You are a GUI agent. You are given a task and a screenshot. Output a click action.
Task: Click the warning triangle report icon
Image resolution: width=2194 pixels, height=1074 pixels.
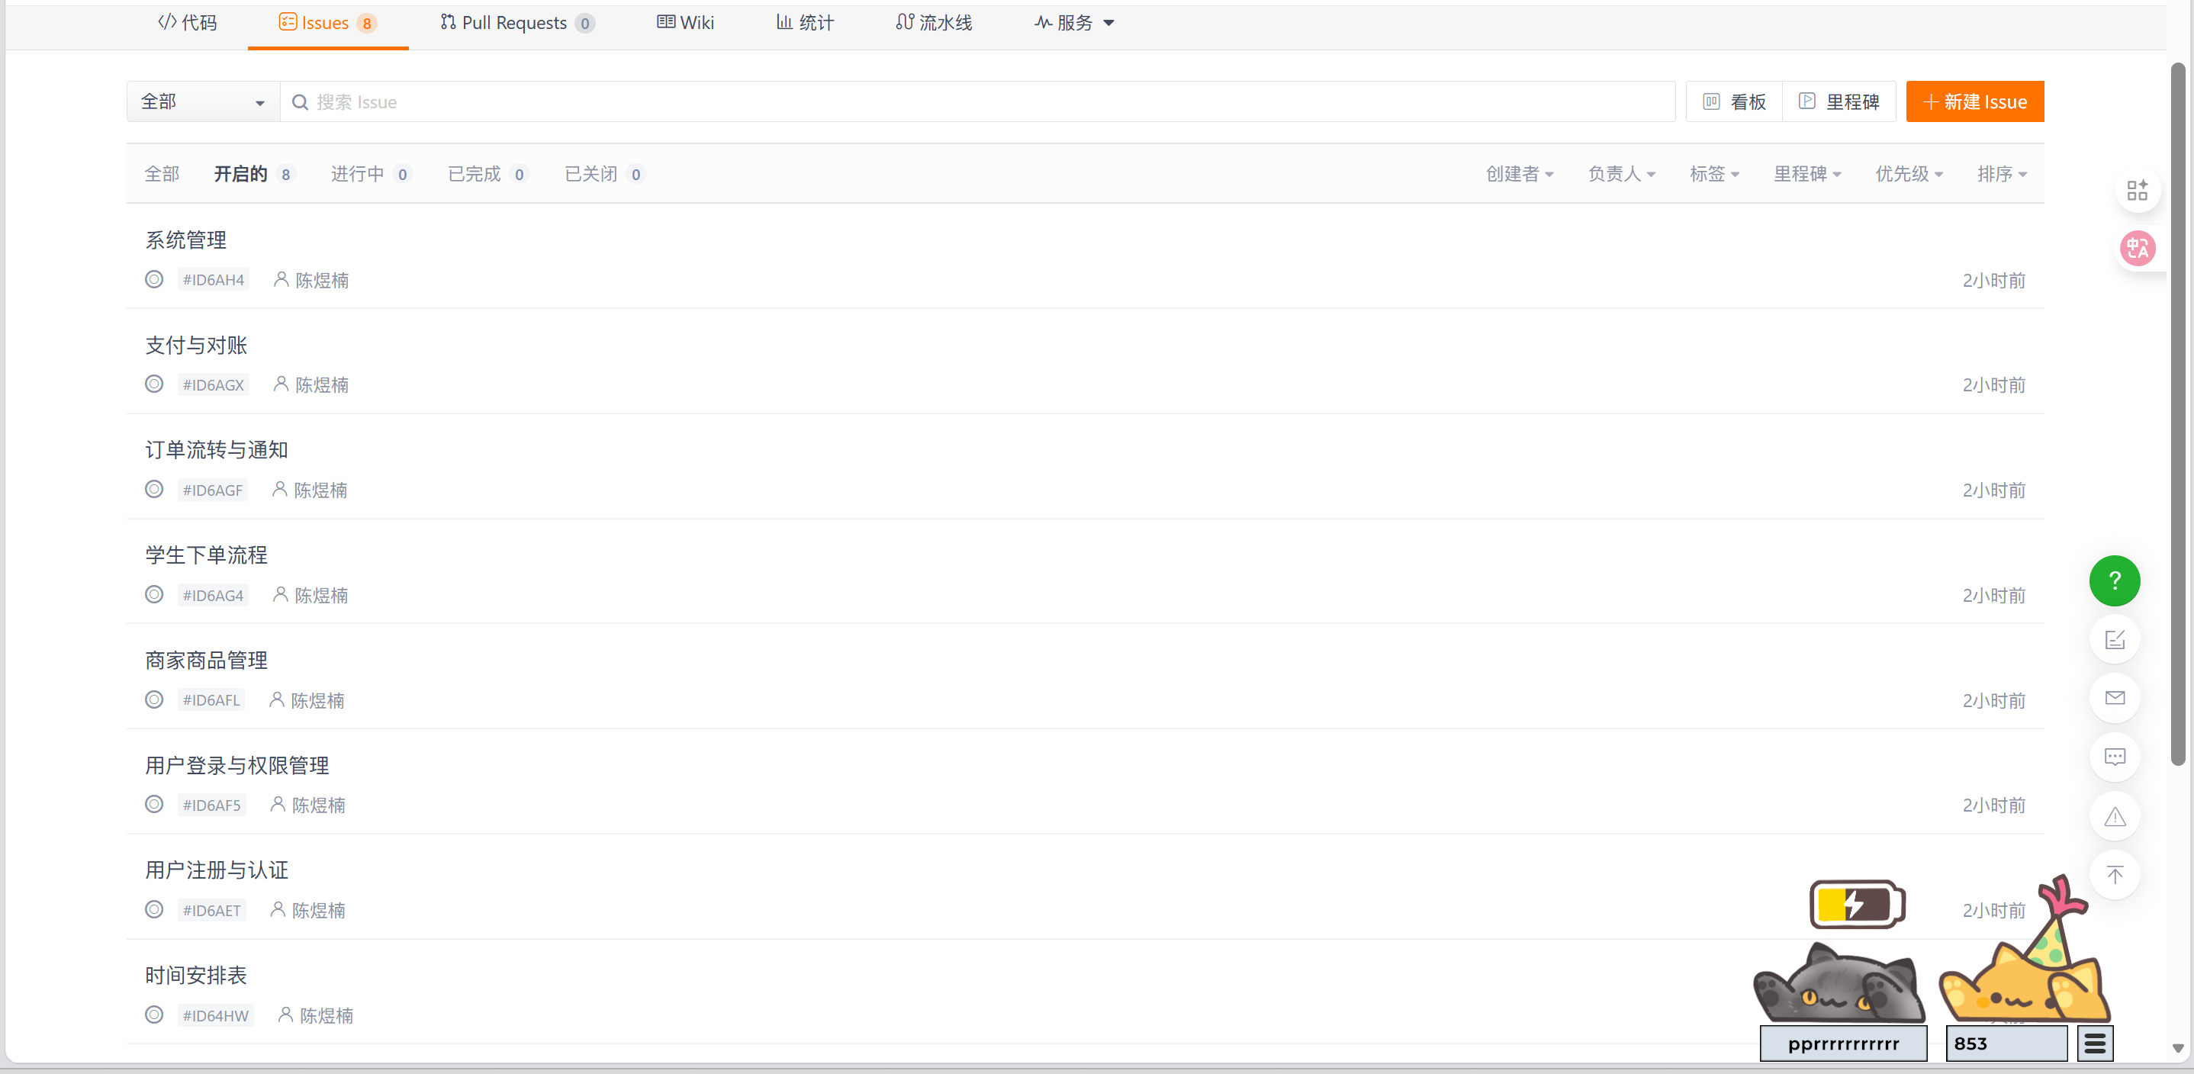tap(2114, 817)
